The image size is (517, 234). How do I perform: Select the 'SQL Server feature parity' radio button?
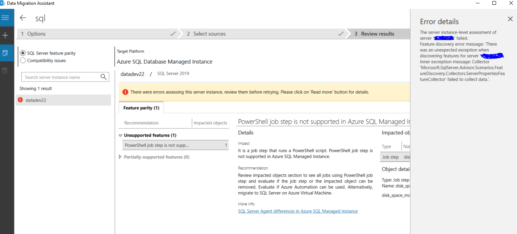(x=23, y=53)
